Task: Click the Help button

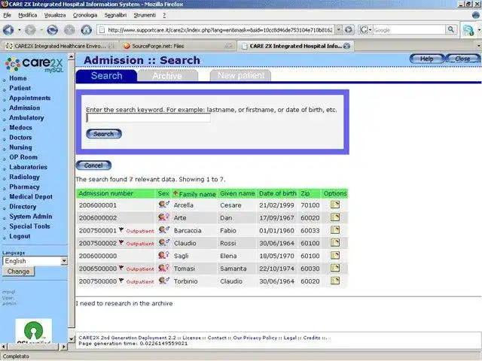Action: click(427, 59)
